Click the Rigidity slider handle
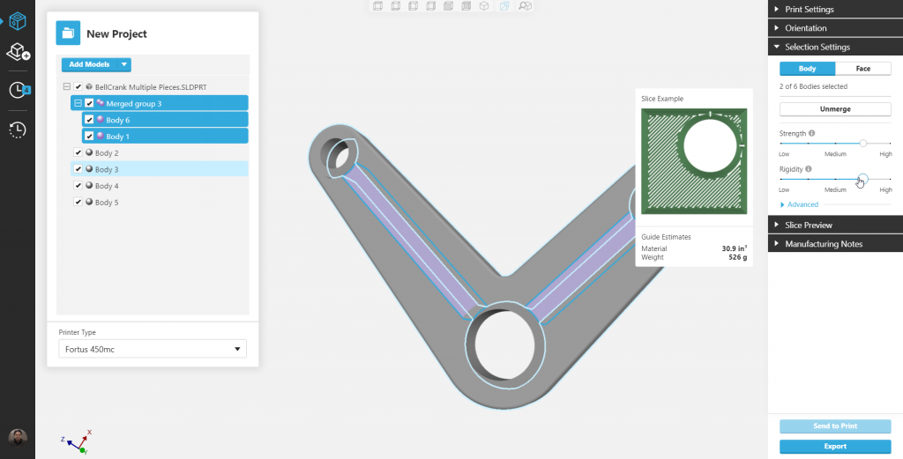 [x=862, y=178]
